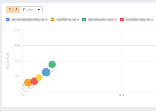Open the blurred blue-checkbox domain link

pyautogui.click(x=28, y=19)
